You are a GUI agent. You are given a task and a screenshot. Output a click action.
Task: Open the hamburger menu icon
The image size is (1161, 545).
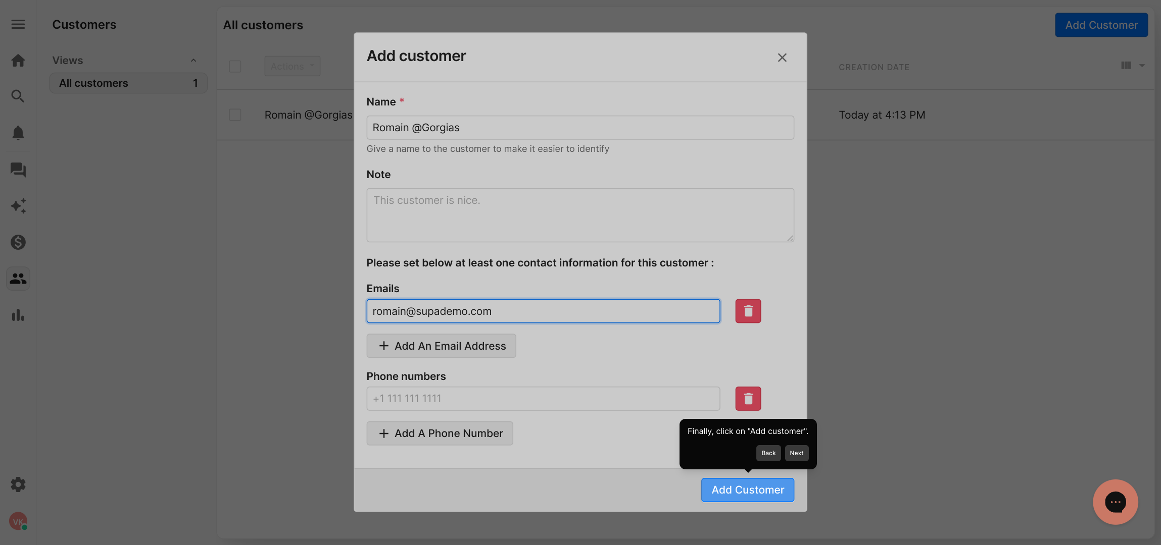click(x=18, y=24)
